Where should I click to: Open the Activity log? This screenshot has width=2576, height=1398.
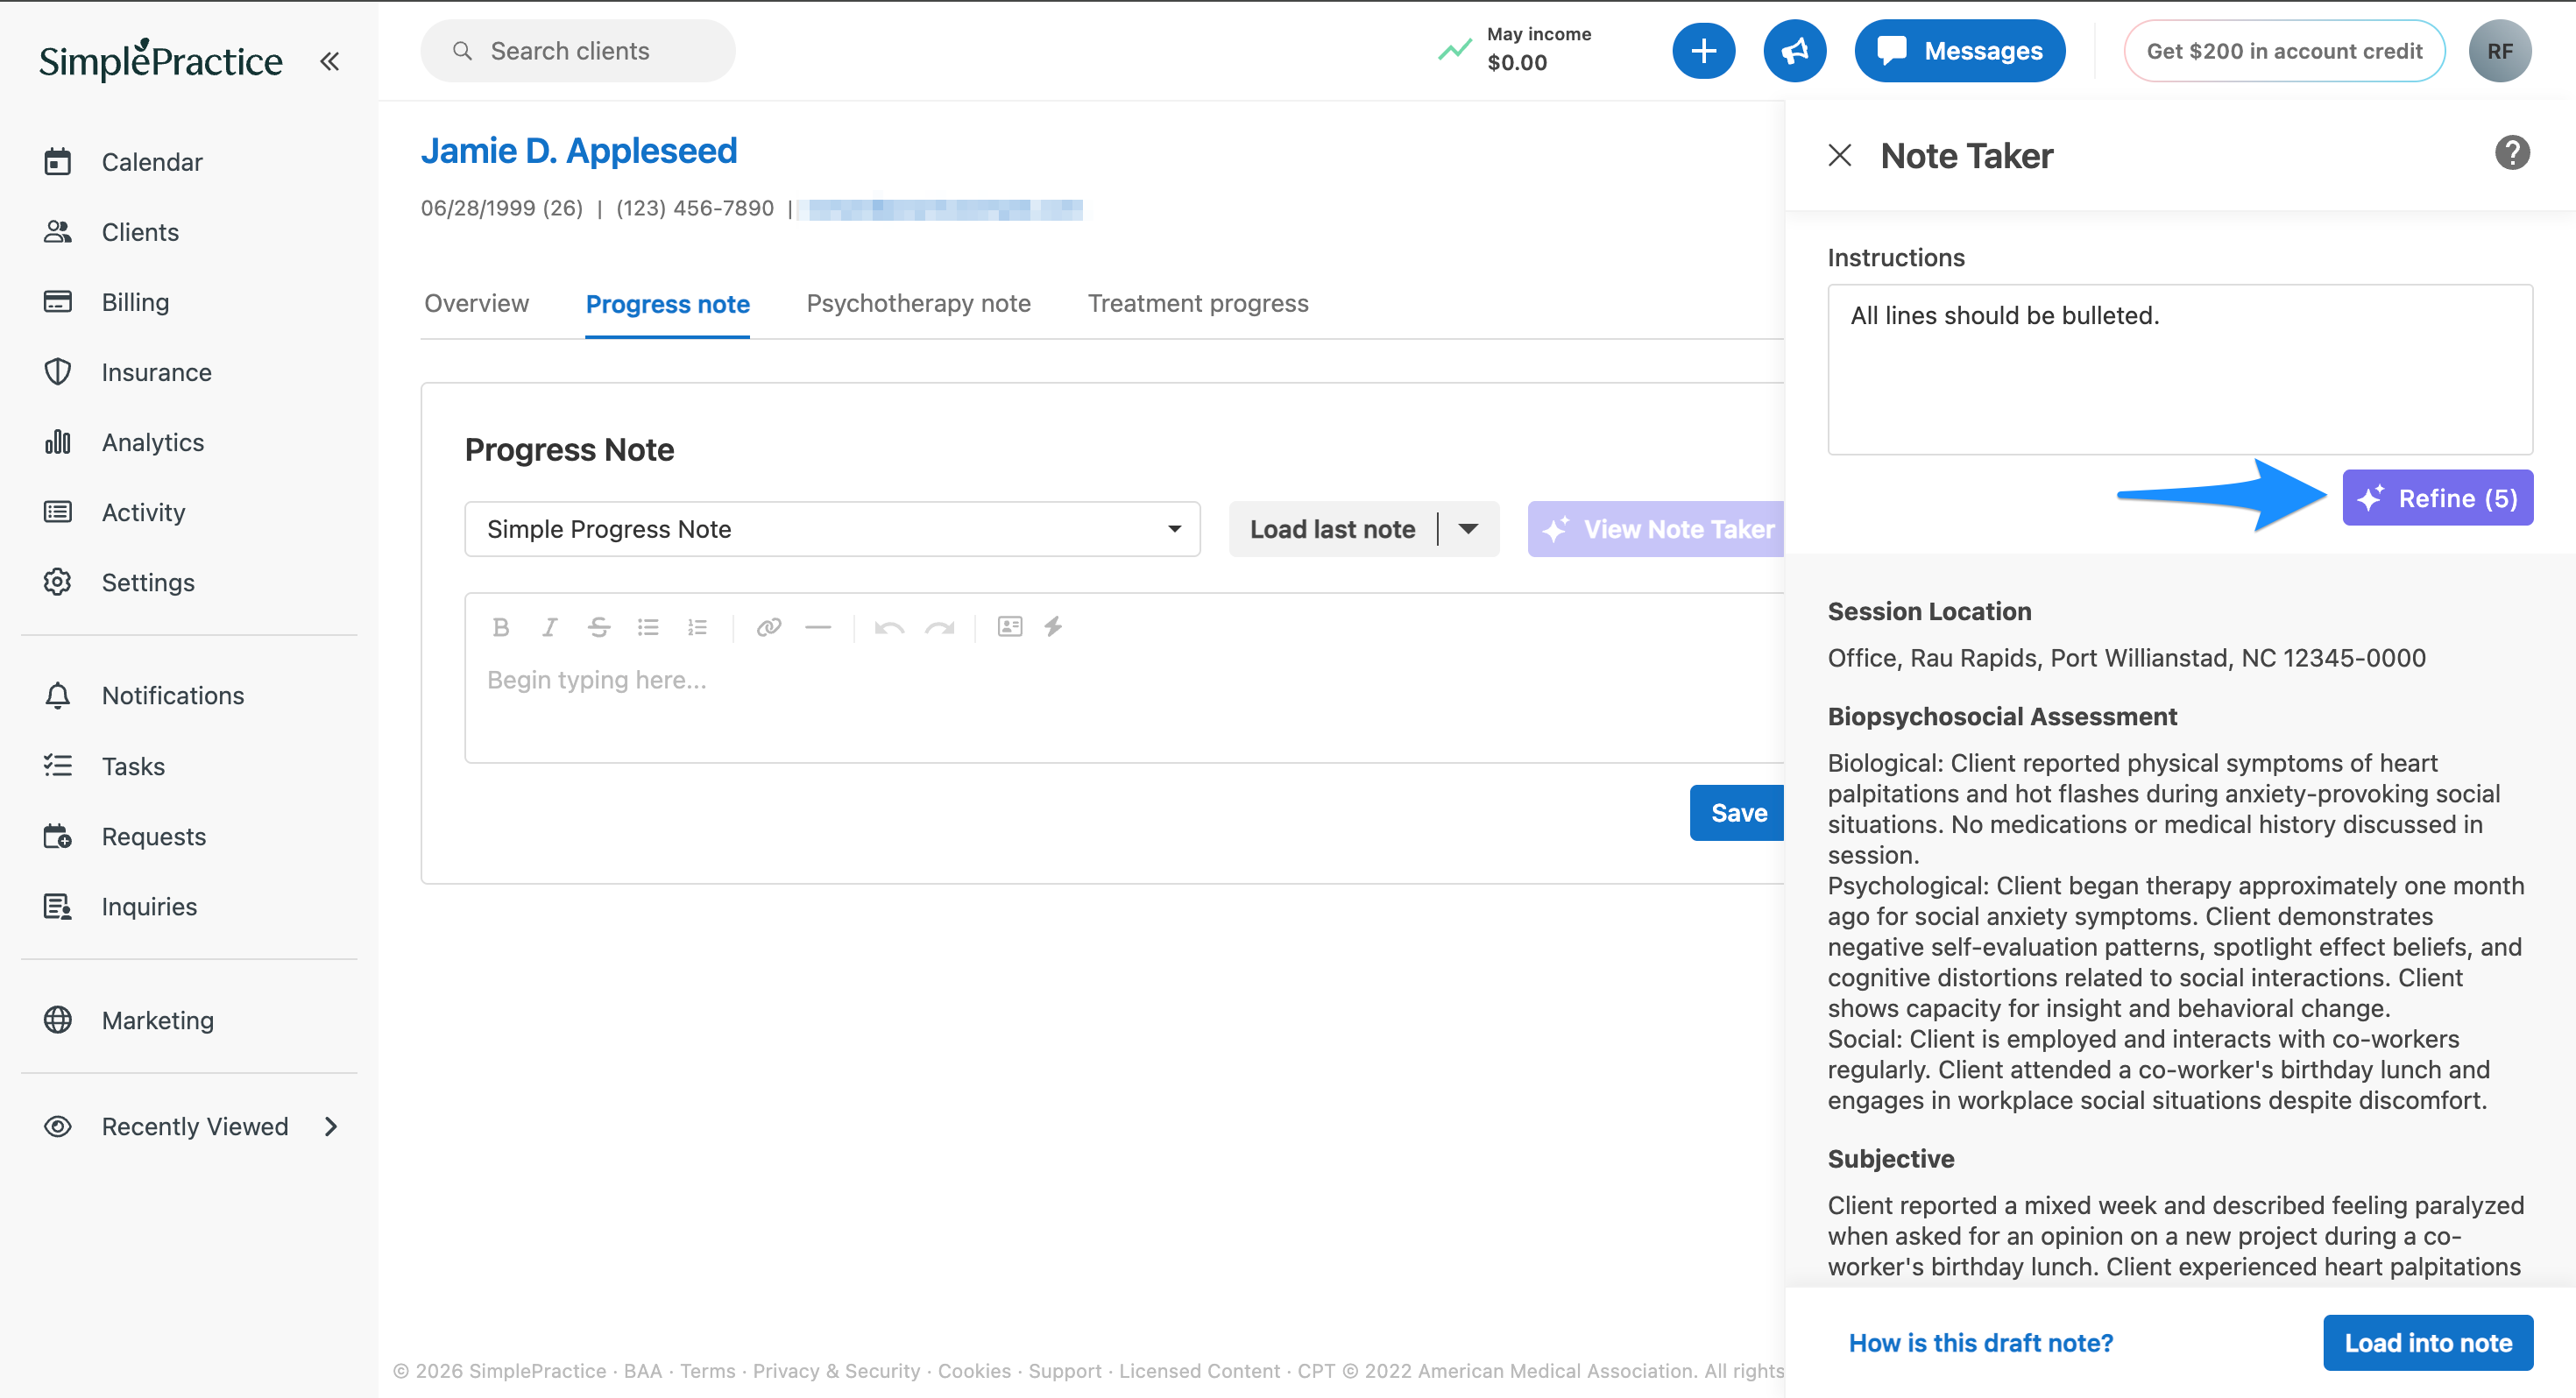(143, 512)
